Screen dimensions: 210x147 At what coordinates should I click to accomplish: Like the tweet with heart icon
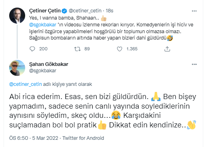[119, 49]
